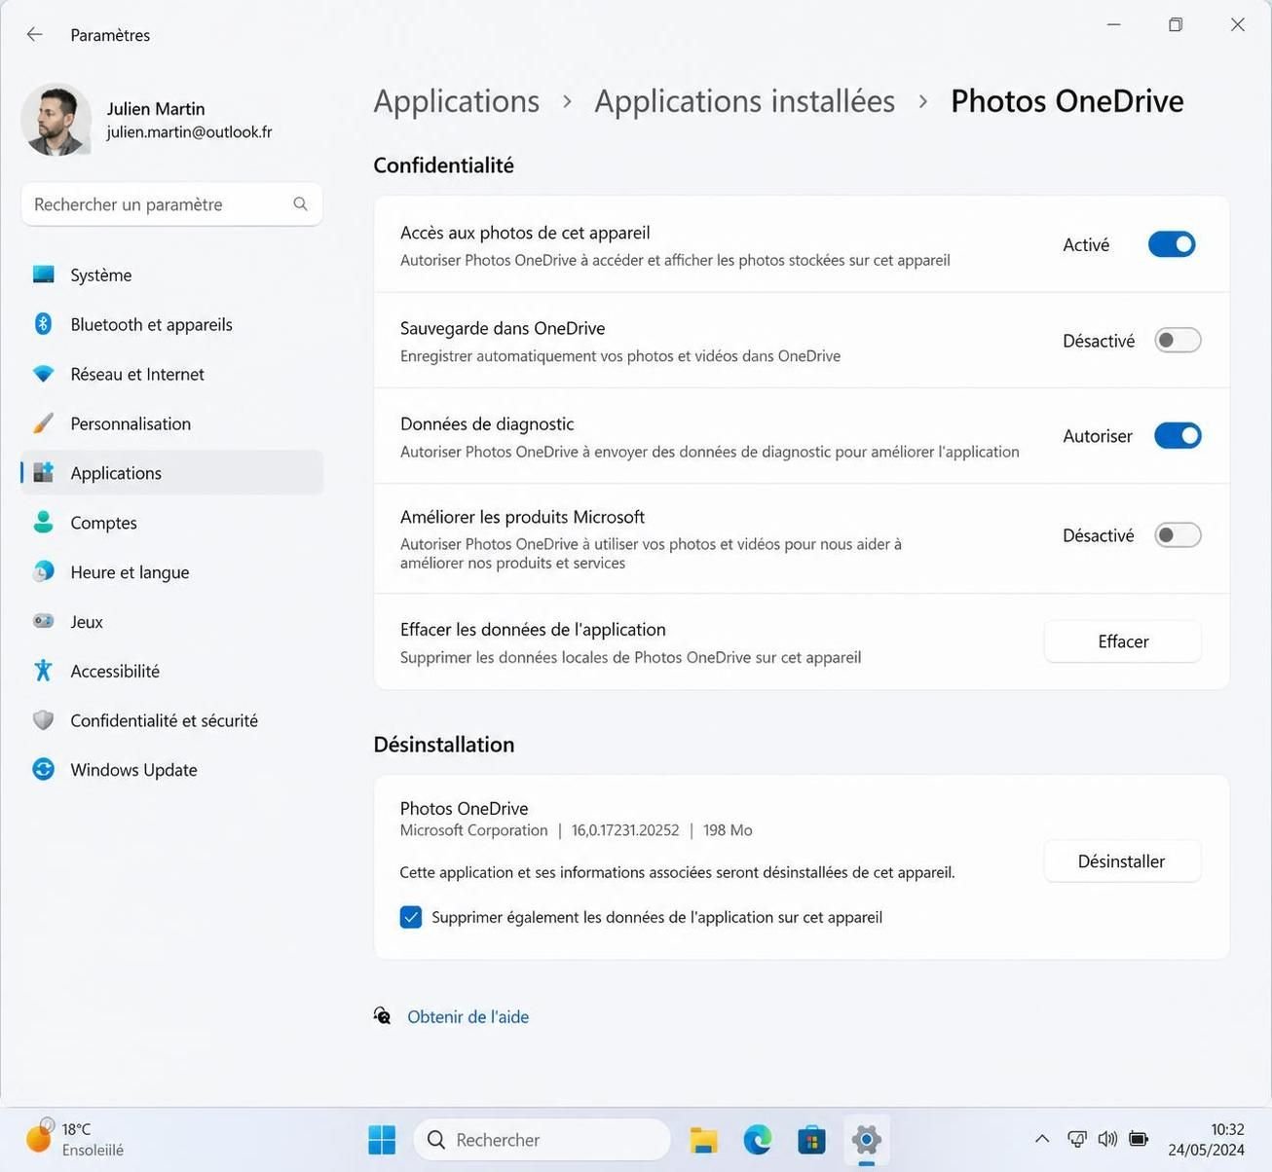Image resolution: width=1272 pixels, height=1172 pixels.
Task: Turn off Accès aux photos de cet appareil
Action: (x=1172, y=244)
